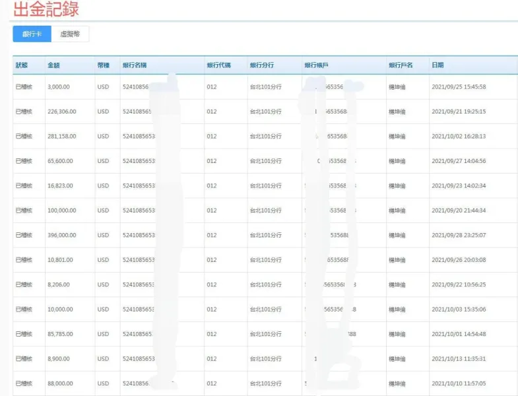Click the 銀行分行 column header

pos(261,65)
